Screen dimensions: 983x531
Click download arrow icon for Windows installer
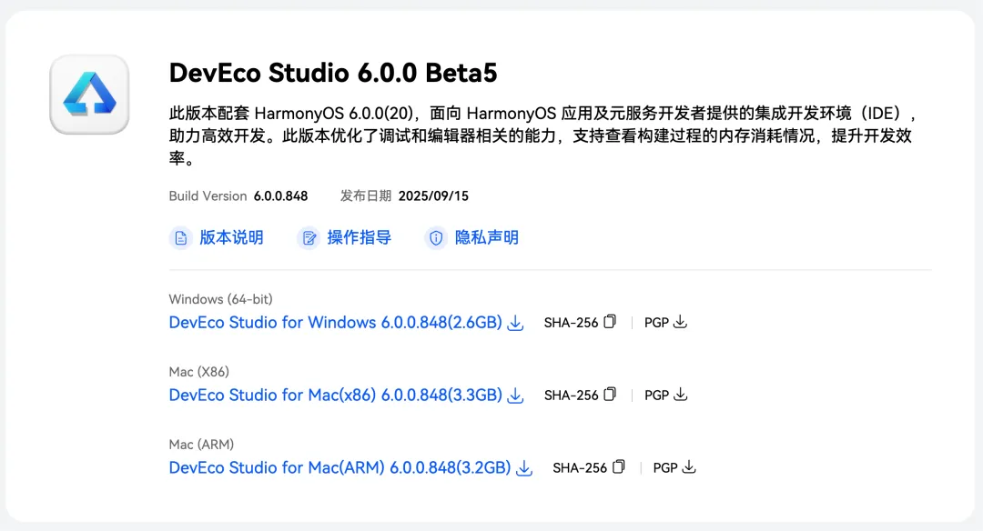(515, 323)
